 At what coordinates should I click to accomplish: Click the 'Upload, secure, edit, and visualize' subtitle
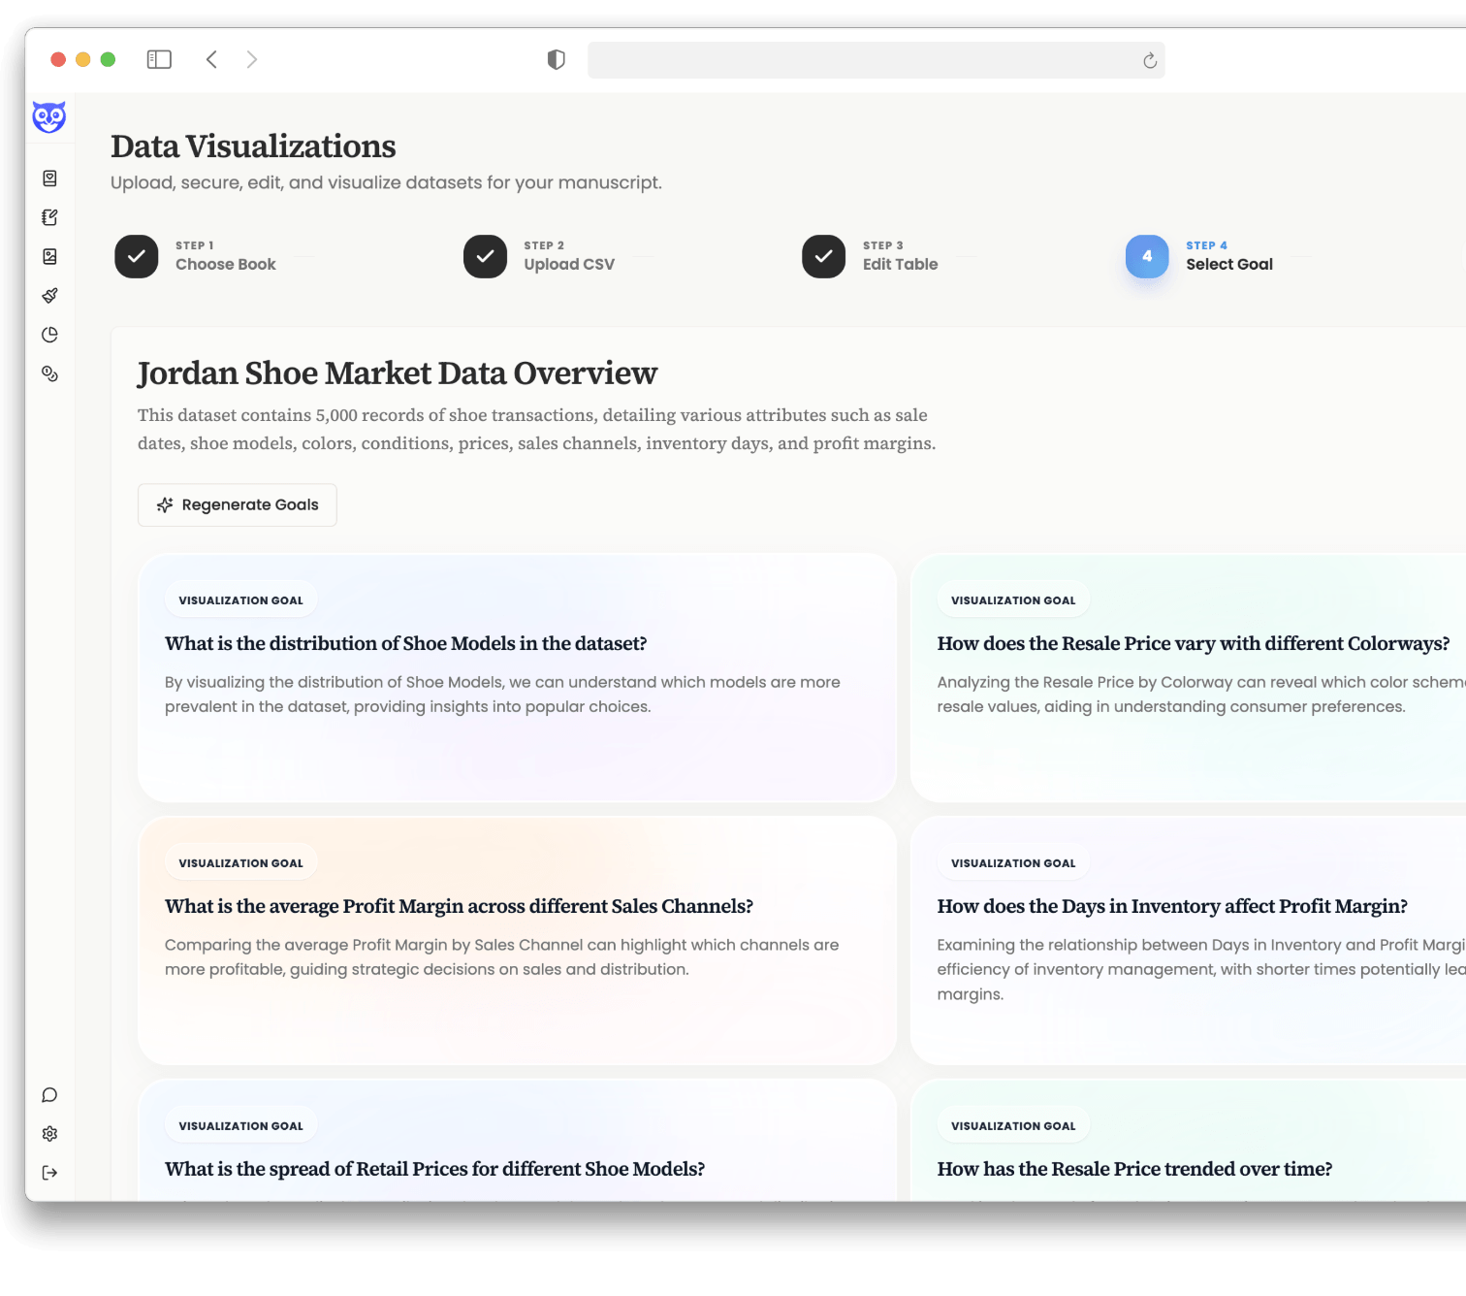tap(386, 182)
